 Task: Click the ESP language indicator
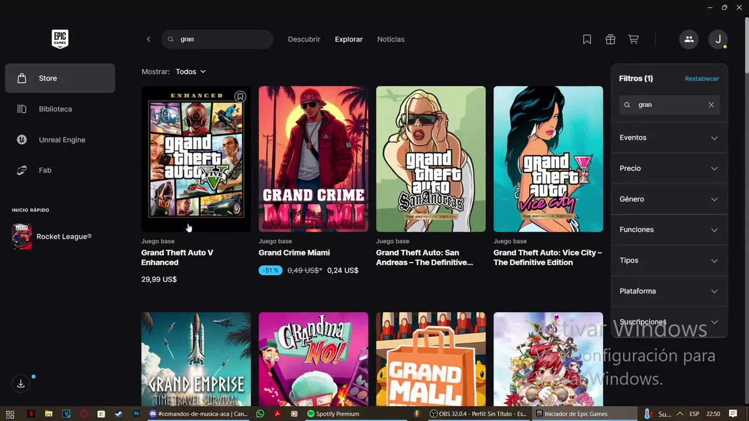(695, 414)
